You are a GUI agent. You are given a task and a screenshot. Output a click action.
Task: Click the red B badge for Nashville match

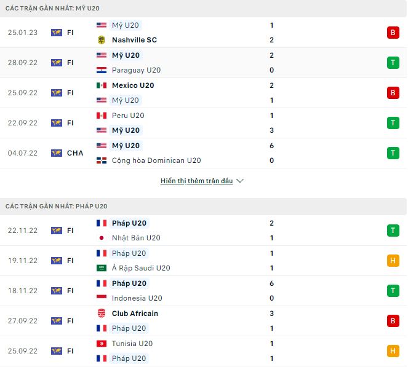(x=393, y=33)
